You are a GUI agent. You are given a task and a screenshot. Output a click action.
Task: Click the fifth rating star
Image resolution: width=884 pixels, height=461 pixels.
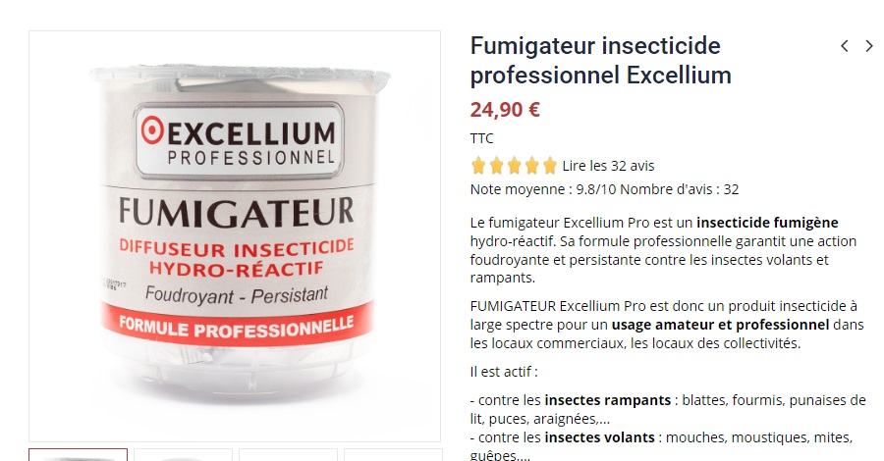550,166
